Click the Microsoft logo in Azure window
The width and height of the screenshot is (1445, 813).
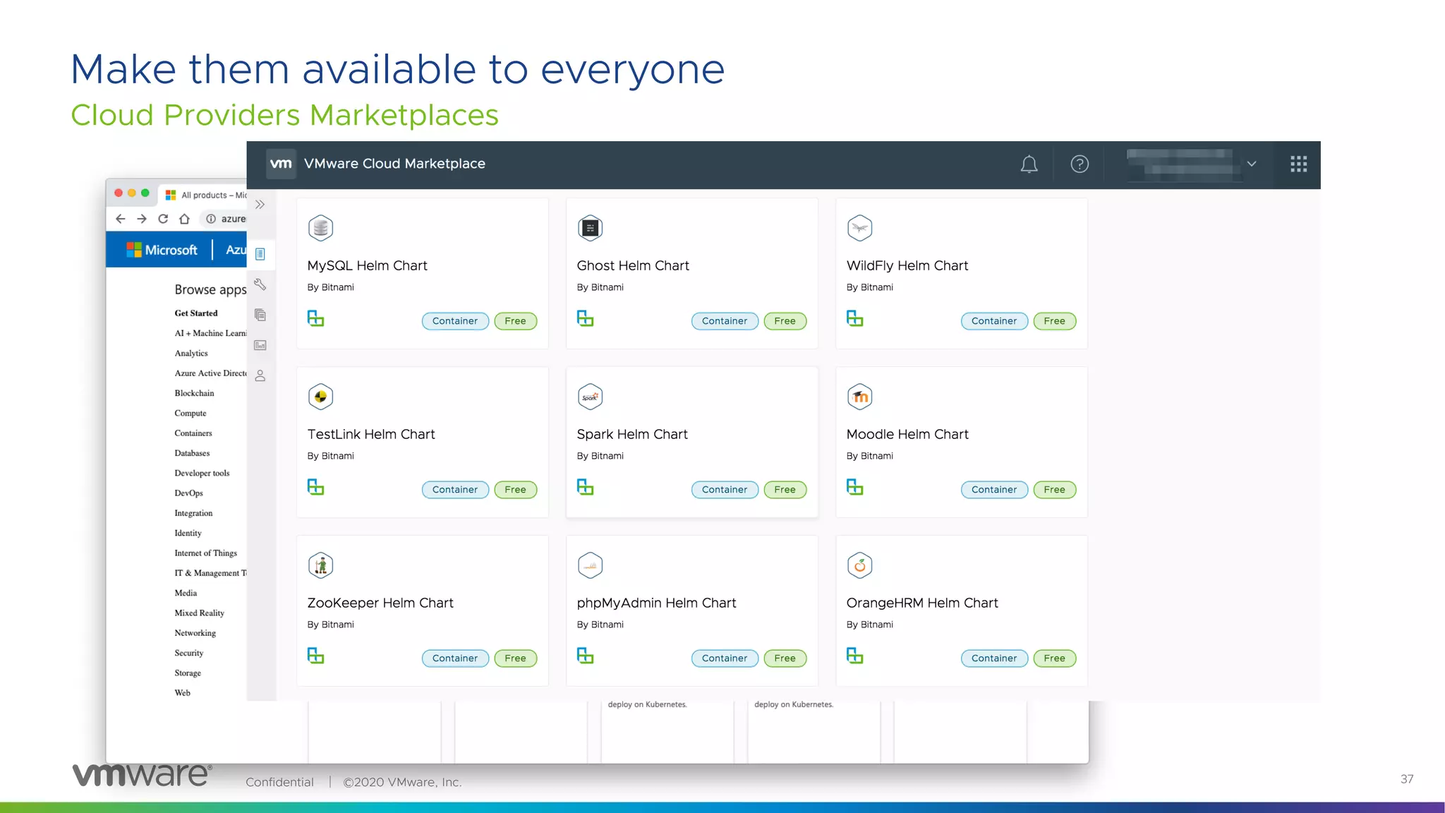[x=162, y=250]
